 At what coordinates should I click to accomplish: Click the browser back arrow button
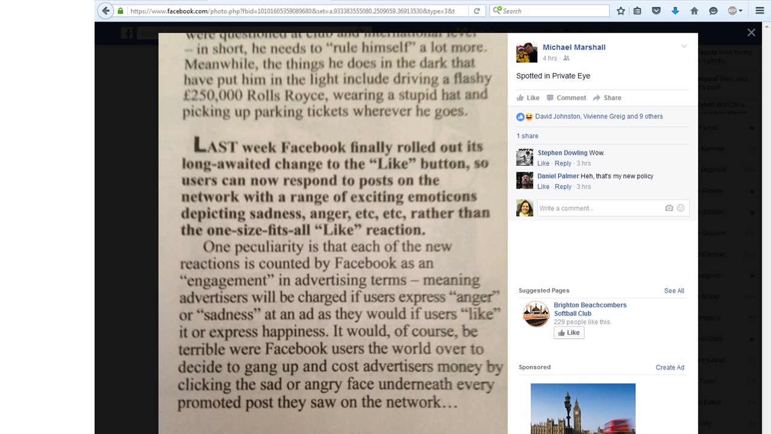pos(106,11)
